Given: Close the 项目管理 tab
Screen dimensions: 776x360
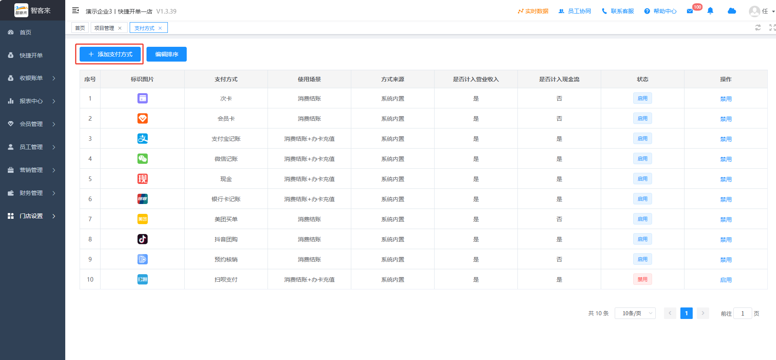Looking at the screenshot, I should (x=120, y=28).
